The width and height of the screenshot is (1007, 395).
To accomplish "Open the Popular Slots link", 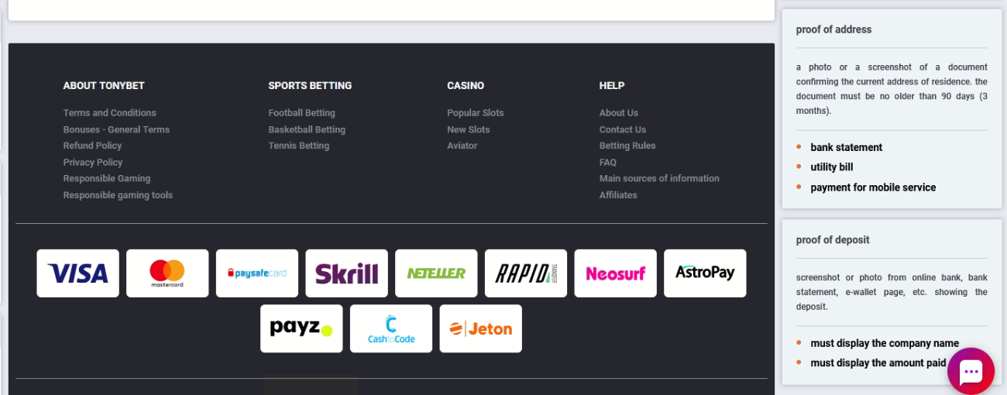I will point(475,113).
